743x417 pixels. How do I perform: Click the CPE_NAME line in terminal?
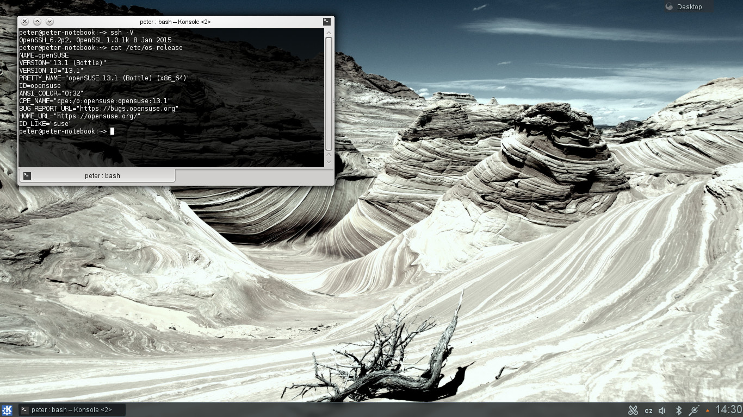point(95,101)
